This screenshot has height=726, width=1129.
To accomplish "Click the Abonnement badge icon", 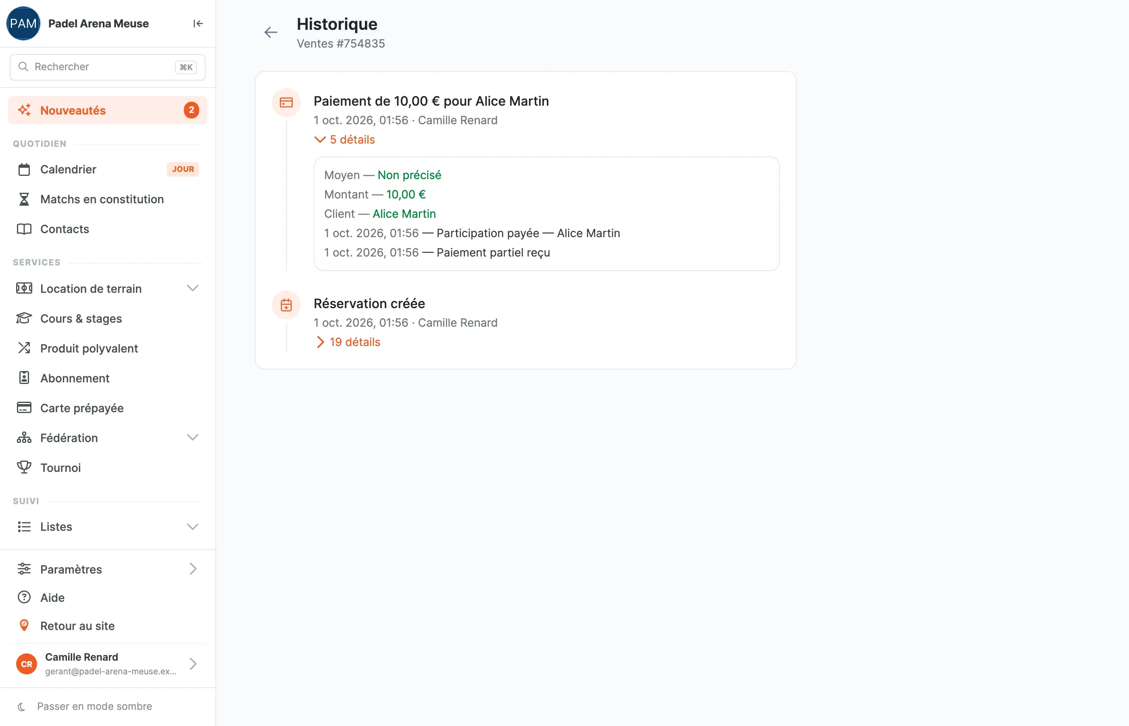I will (x=24, y=378).
